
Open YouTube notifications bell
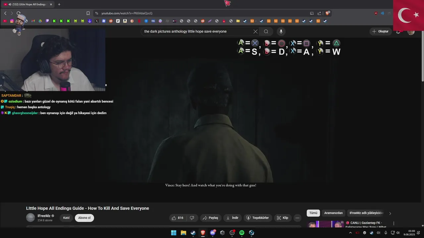398,31
